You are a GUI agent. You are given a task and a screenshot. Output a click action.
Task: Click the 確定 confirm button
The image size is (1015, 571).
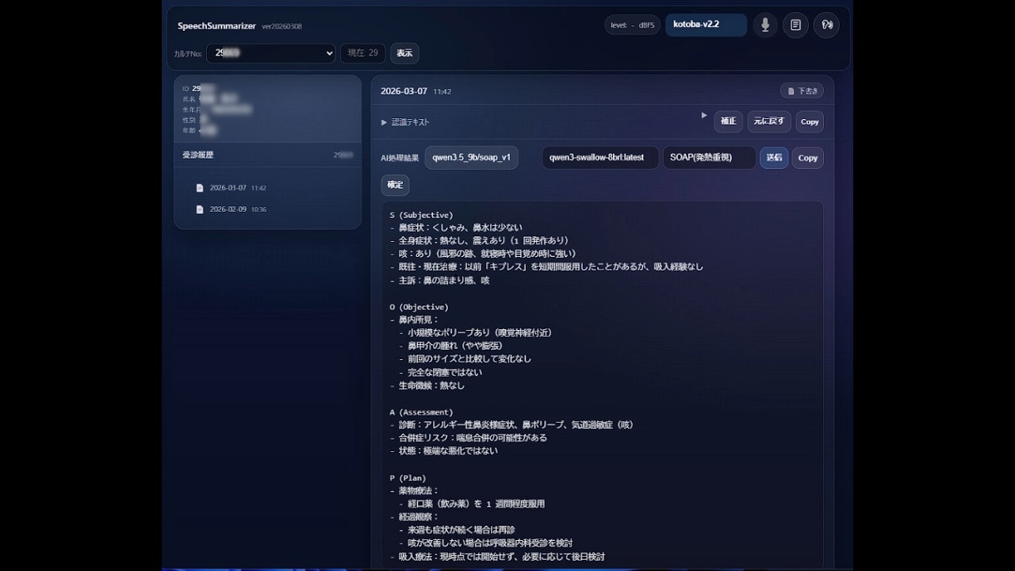pos(395,185)
